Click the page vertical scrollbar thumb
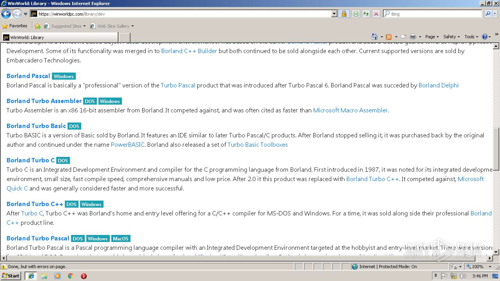The width and height of the screenshot is (500, 281). tap(496, 148)
